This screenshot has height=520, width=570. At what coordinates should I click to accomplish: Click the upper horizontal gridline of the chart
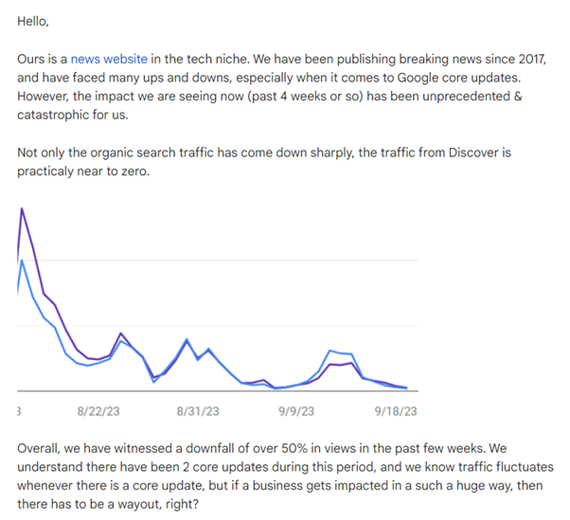pos(218,260)
